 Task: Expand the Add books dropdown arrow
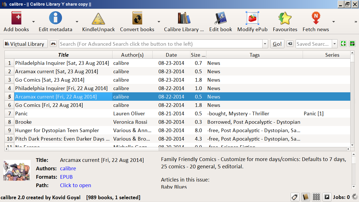[x=33, y=22]
